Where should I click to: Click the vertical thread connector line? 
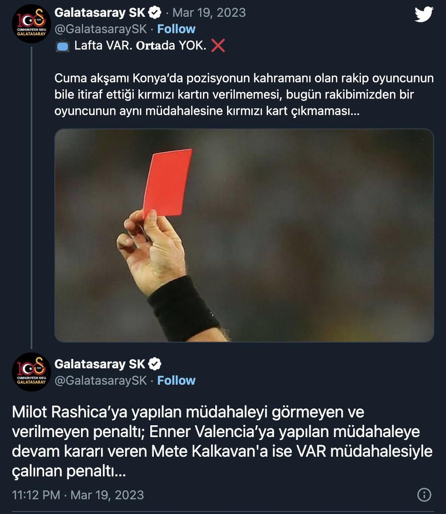(31, 197)
